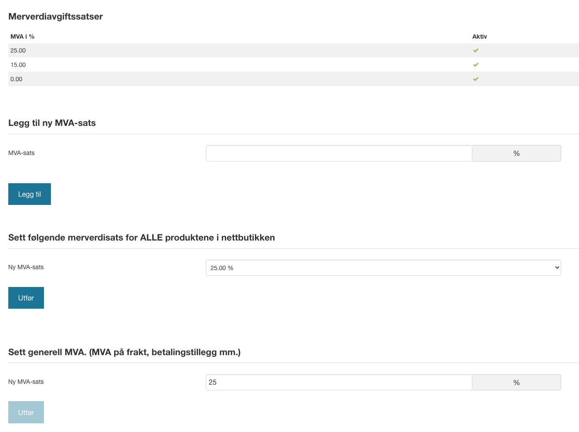The height and width of the screenshot is (432, 579).
Task: Click the Legg til button
Action: coord(30,194)
